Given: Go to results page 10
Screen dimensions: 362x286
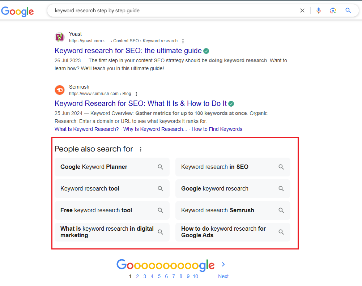Looking at the screenshot, I should pyautogui.click(x=195, y=276).
